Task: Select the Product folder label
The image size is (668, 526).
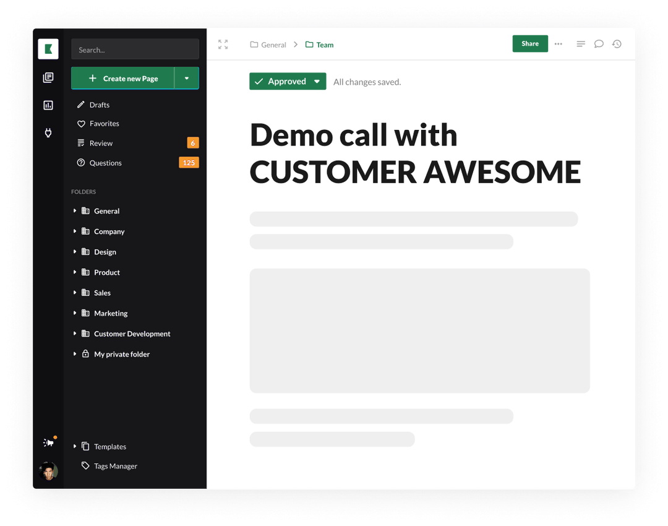Action: (x=107, y=272)
